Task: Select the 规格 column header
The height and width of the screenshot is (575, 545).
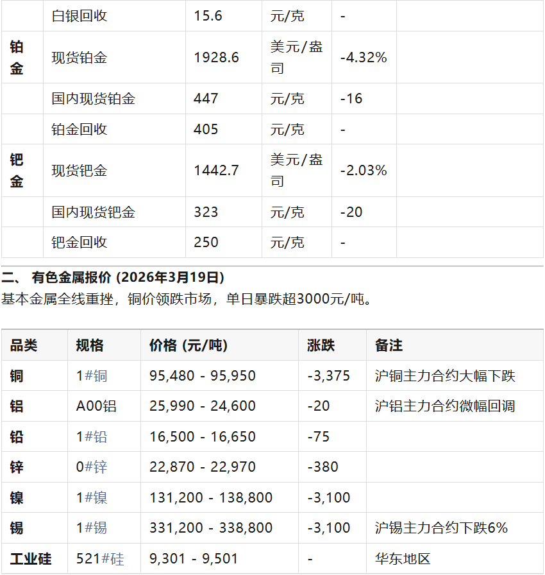Action: pyautogui.click(x=89, y=345)
